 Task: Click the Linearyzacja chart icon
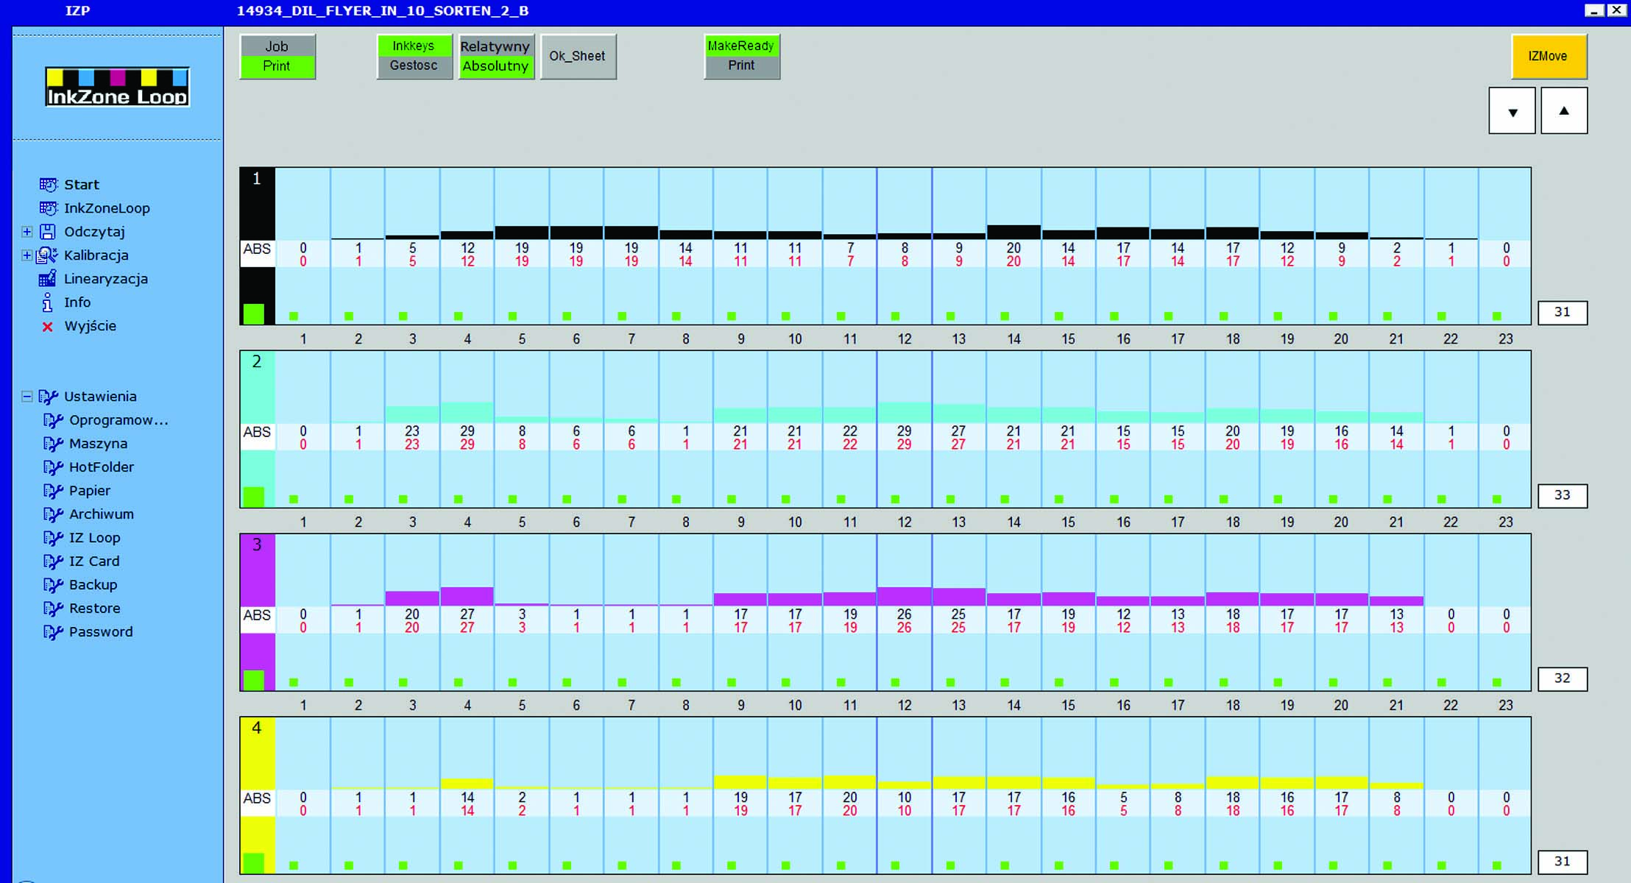[x=47, y=279]
